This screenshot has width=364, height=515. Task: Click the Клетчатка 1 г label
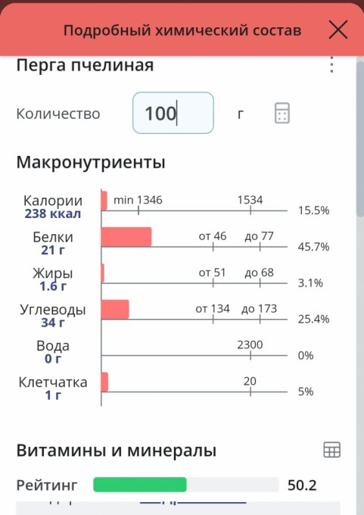click(53, 389)
